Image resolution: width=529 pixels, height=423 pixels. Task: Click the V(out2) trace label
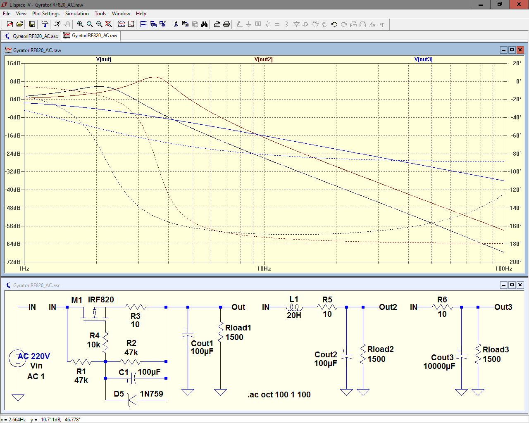(263, 59)
